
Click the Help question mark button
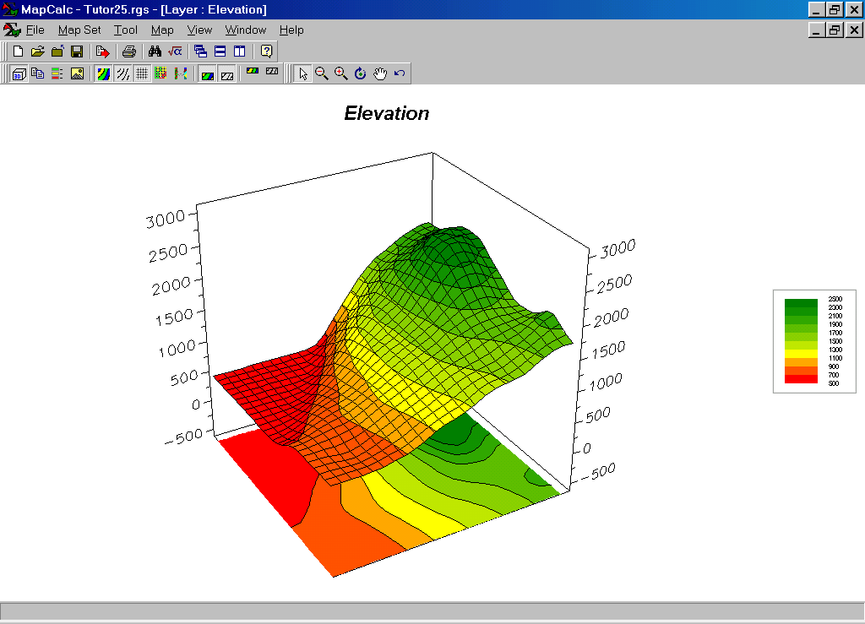pos(266,52)
